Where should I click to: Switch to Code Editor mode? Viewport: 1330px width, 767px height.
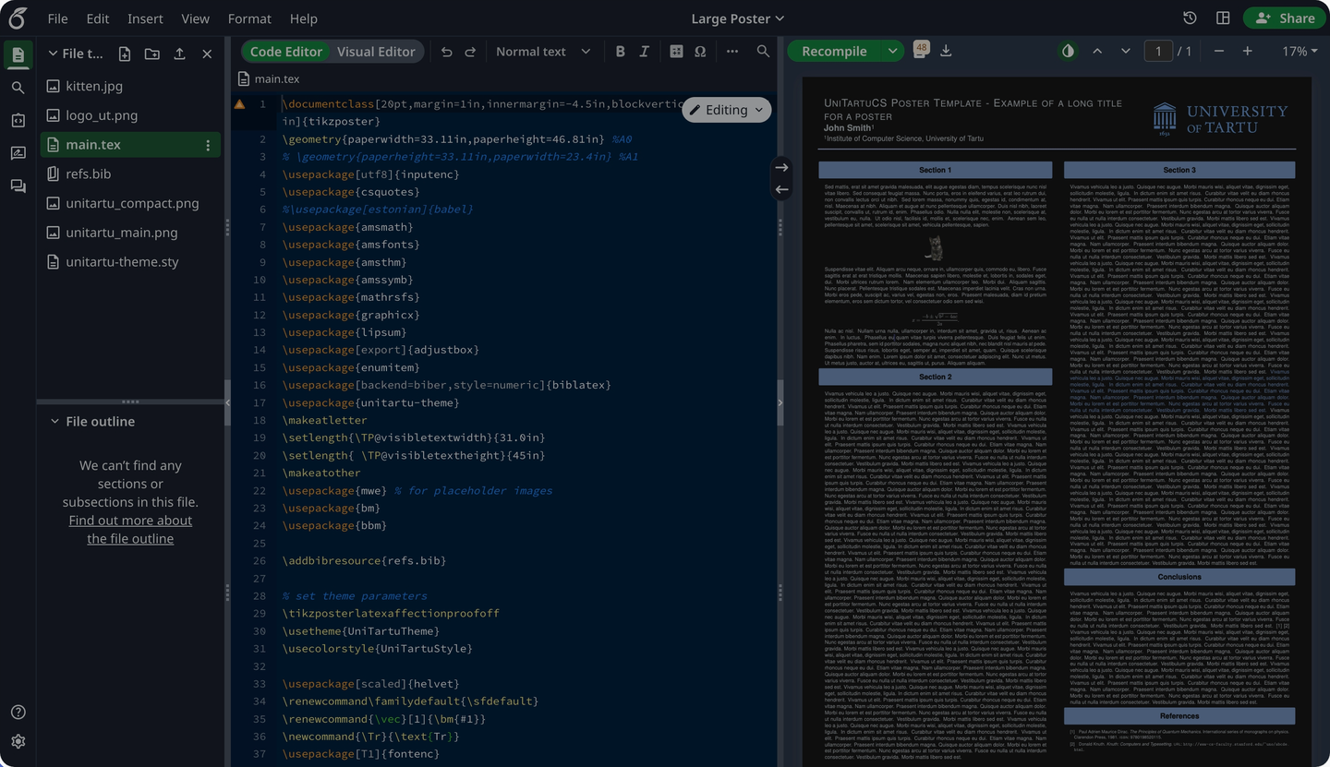coord(286,52)
